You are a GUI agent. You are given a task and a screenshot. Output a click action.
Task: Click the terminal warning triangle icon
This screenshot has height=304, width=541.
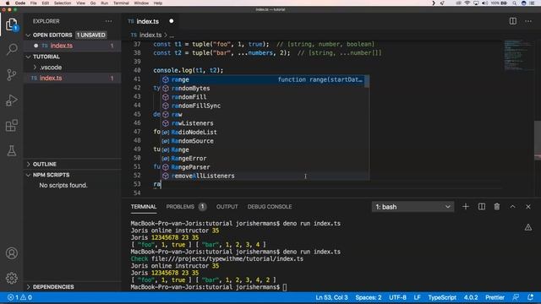click(x=527, y=227)
